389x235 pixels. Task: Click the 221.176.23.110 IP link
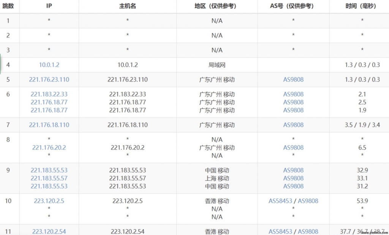[49, 79]
